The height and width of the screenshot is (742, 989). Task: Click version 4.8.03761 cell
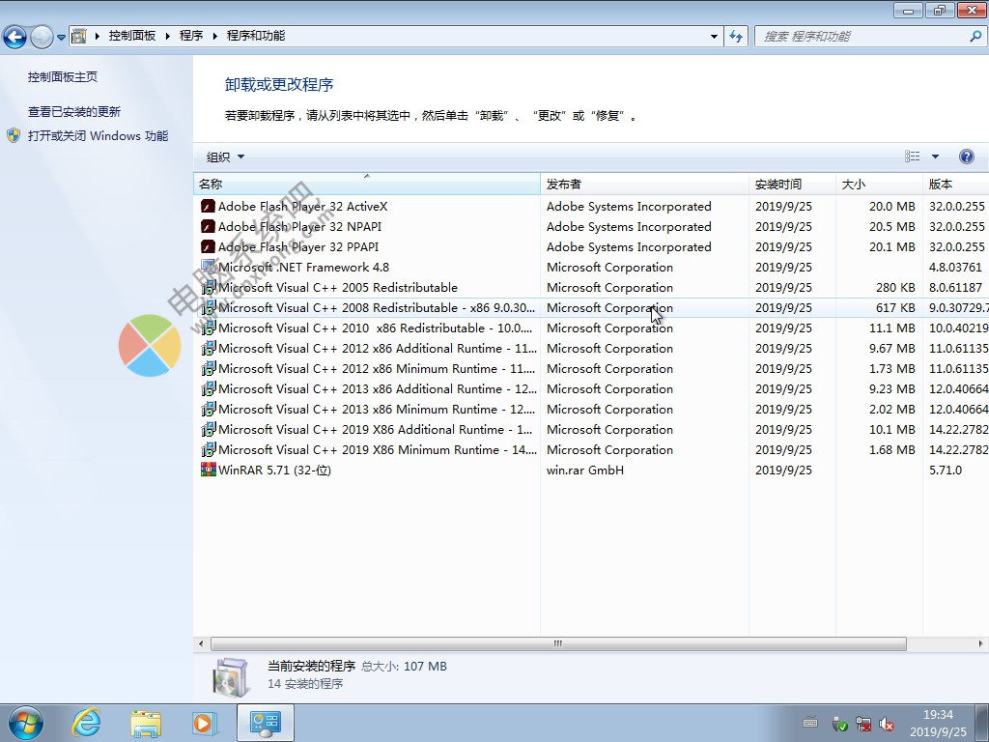[955, 267]
